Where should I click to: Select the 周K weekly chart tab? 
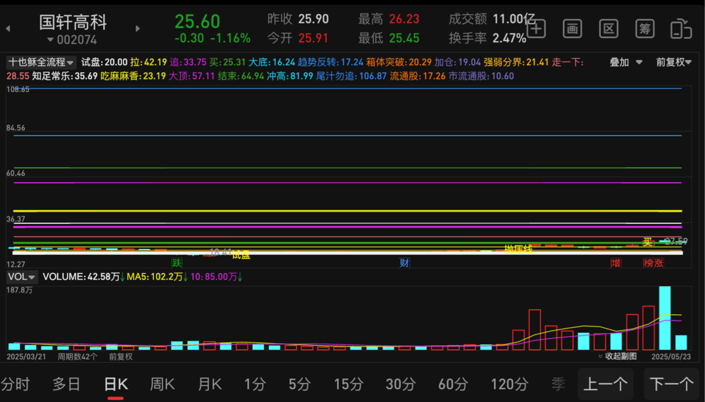pos(162,384)
